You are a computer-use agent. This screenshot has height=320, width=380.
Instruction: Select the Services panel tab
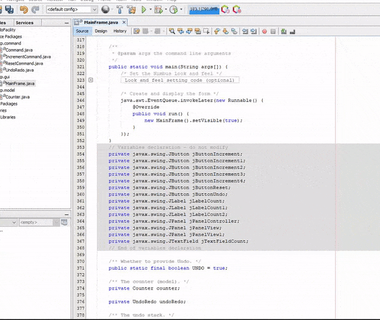(24, 22)
